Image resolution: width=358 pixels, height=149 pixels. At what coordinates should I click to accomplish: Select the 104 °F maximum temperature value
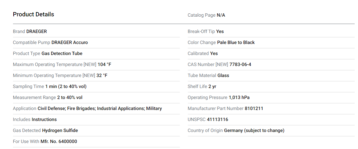(104, 64)
